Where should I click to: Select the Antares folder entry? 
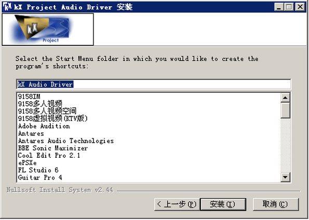tap(31, 133)
